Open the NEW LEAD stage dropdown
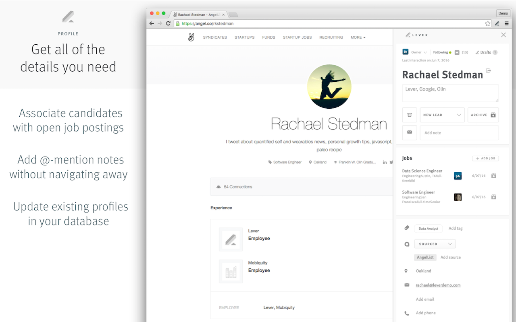This screenshot has height=322, width=516. coord(442,115)
